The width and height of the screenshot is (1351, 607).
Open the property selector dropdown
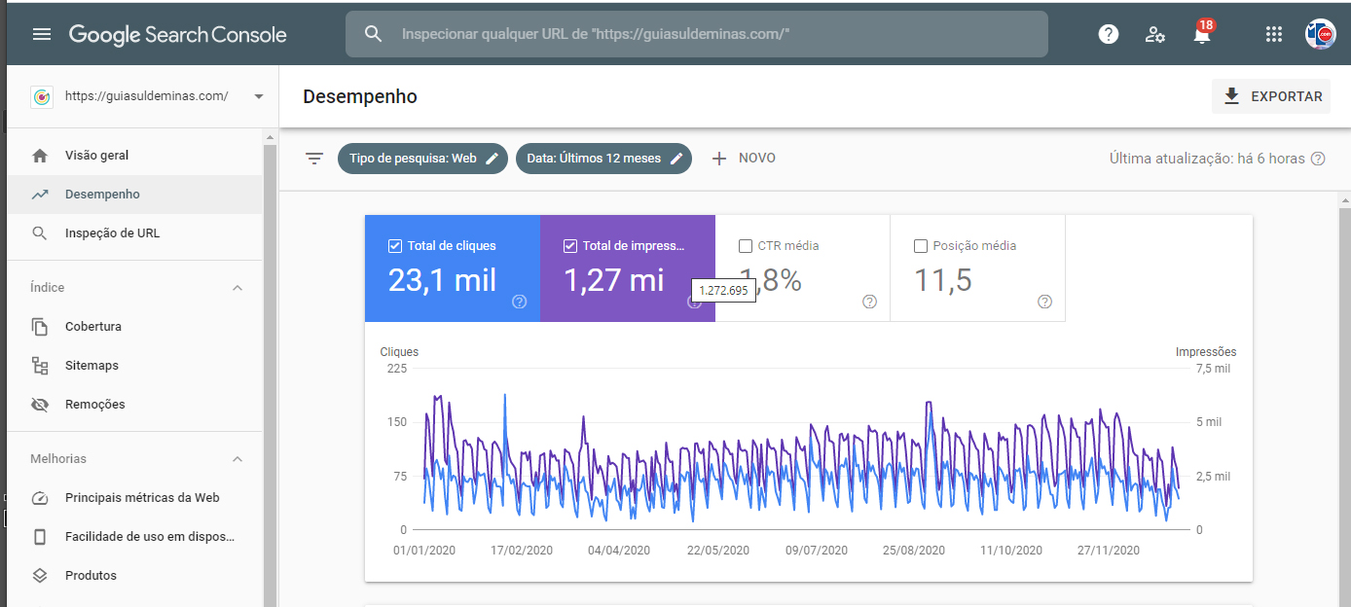pyautogui.click(x=258, y=96)
